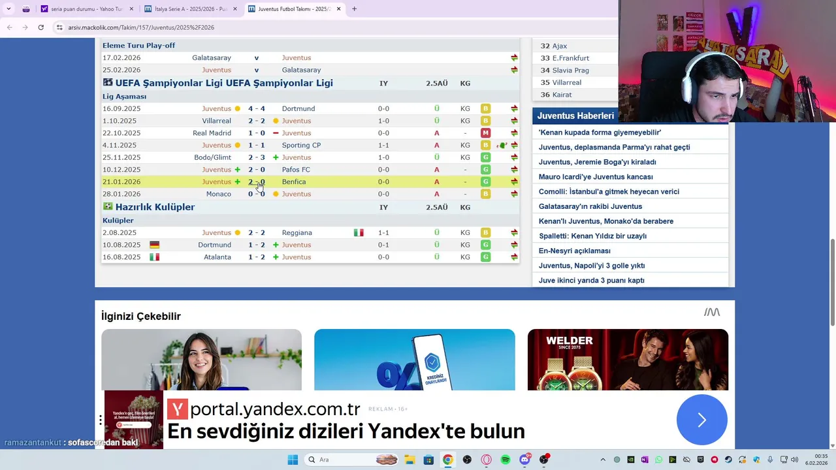Click comparison arrows icon in Villarreal 1.10.2025 row
836x470 pixels.
tap(514, 121)
